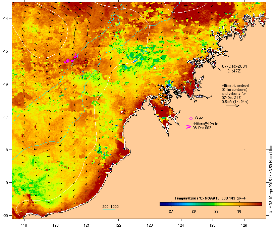
Task: Click the '07-Dec-2004' date label
Action: pos(234,66)
